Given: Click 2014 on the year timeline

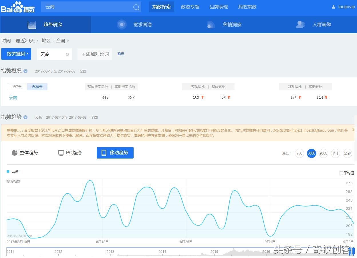Looking at the screenshot, I should 162,252.
